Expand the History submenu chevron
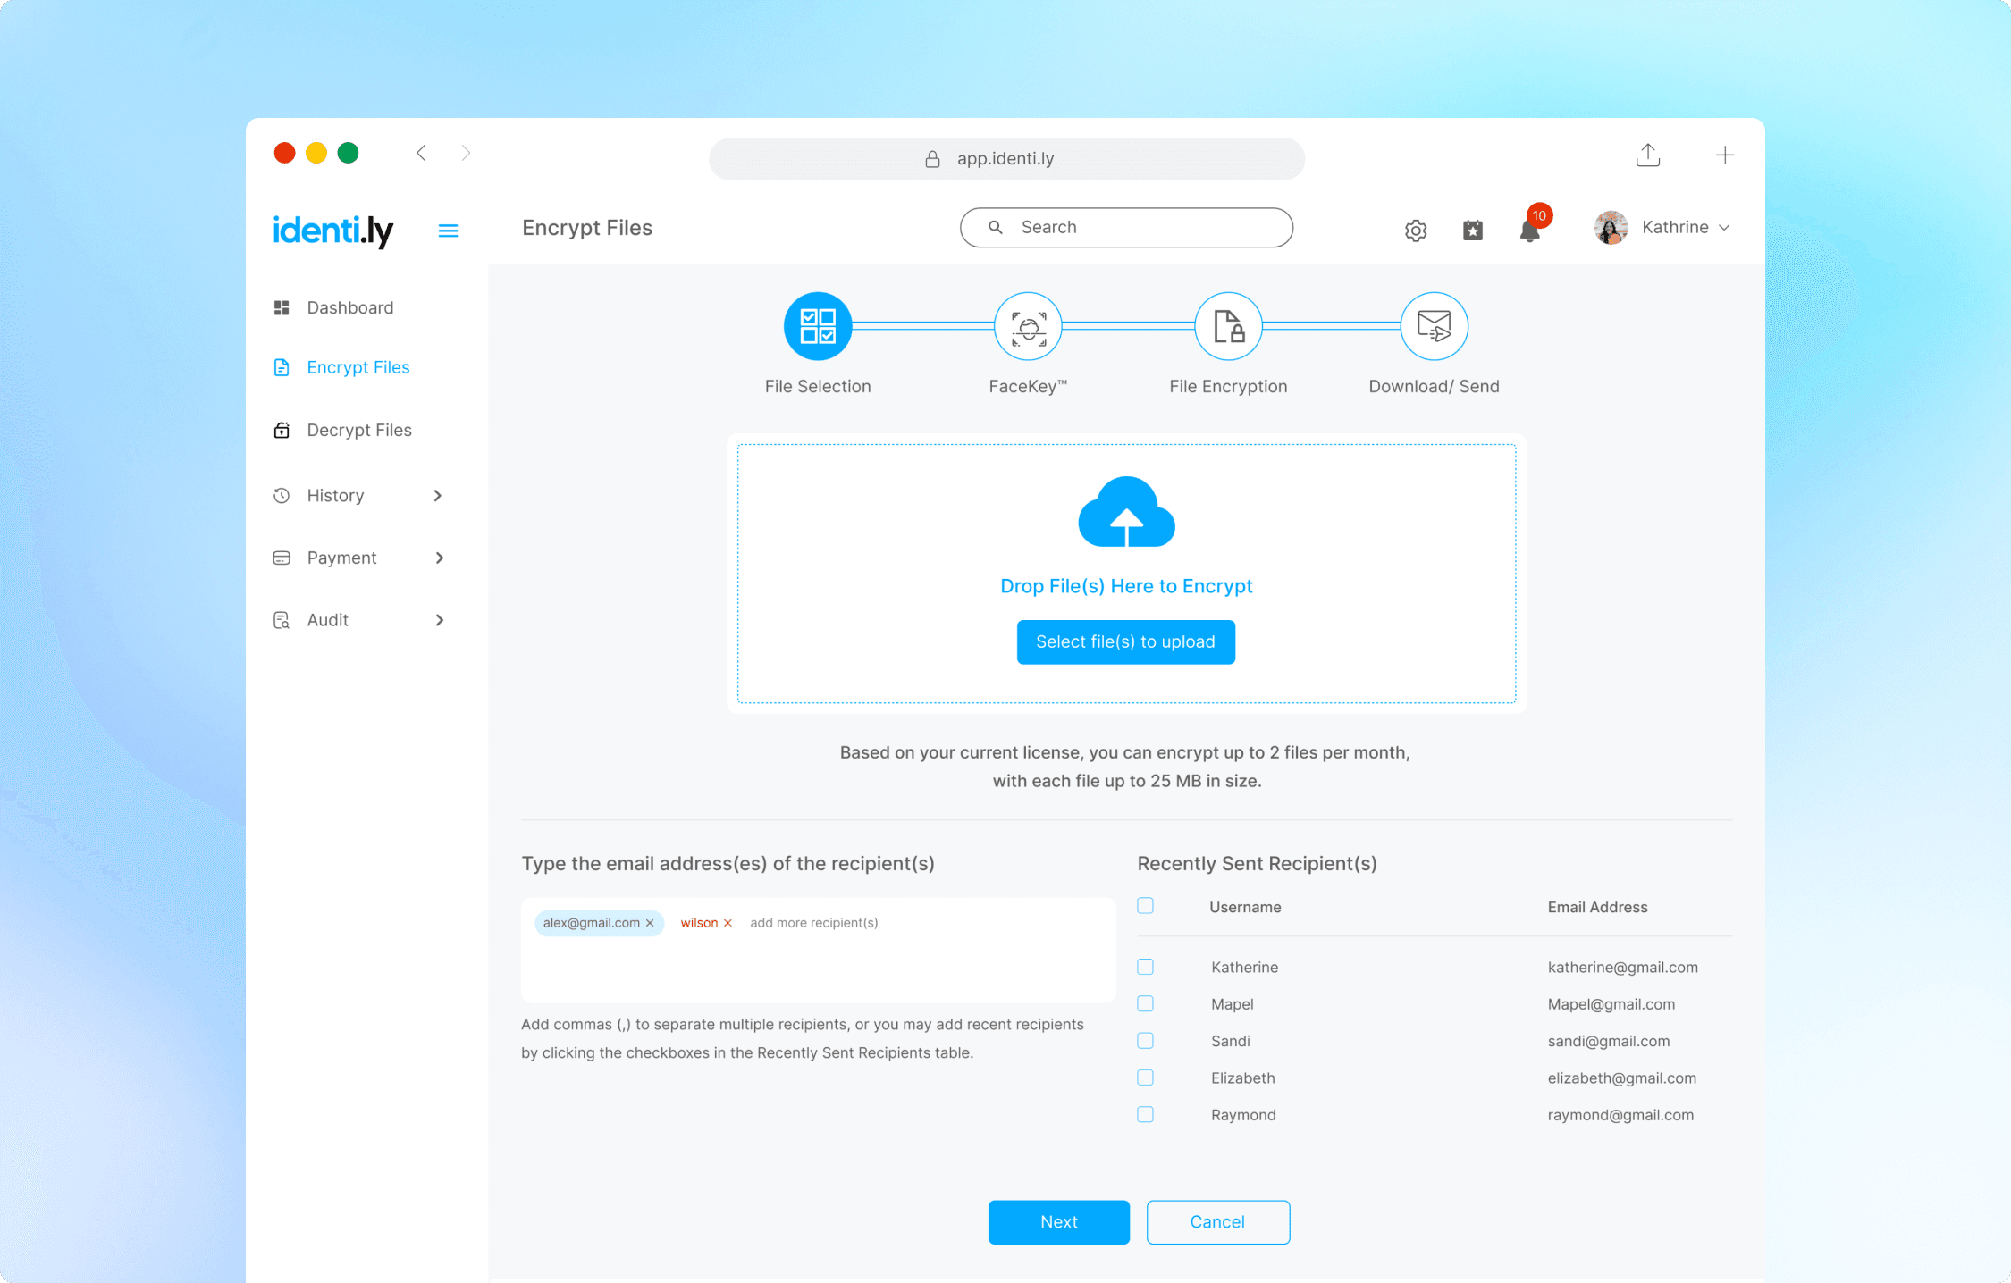 click(438, 496)
